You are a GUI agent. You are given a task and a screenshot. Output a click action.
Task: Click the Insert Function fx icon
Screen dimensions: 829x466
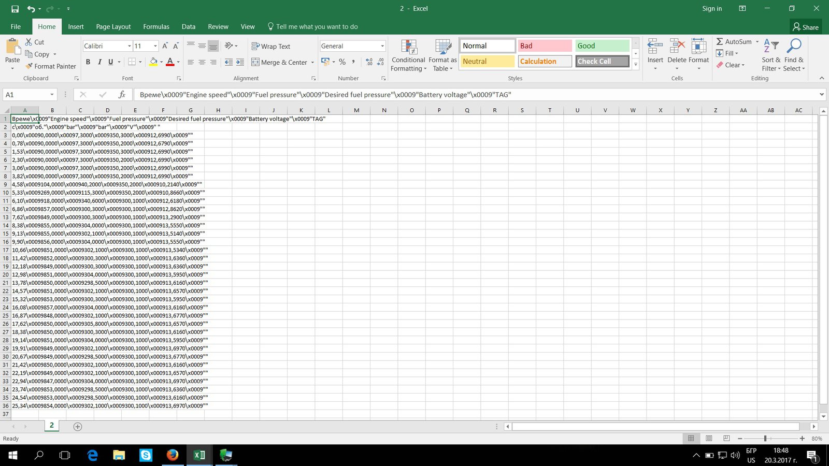click(x=122, y=95)
